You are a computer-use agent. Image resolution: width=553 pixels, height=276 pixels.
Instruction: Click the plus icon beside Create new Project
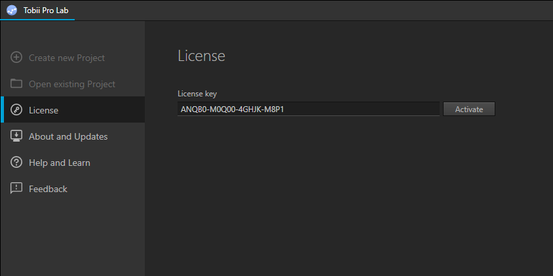pyautogui.click(x=16, y=57)
